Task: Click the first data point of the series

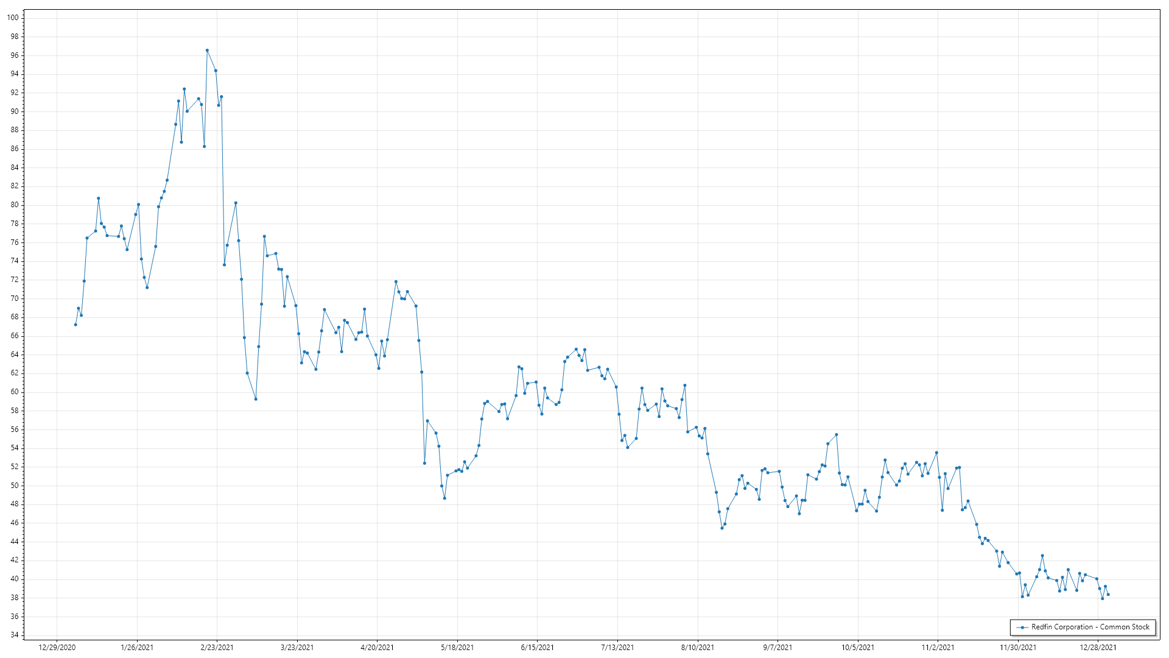Action: click(x=75, y=325)
